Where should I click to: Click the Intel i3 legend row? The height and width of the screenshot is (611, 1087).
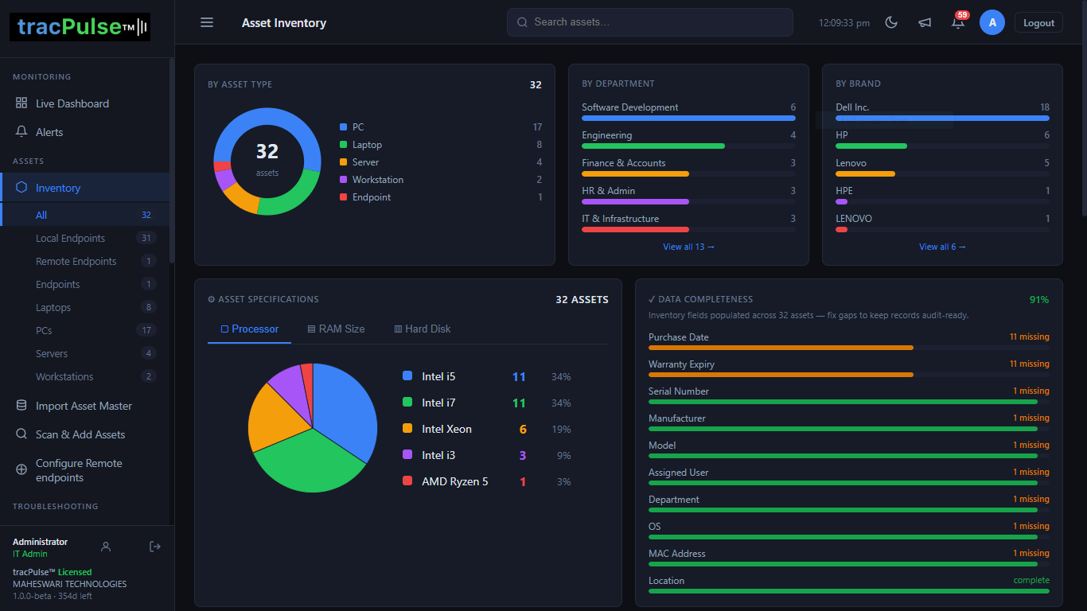[487, 455]
